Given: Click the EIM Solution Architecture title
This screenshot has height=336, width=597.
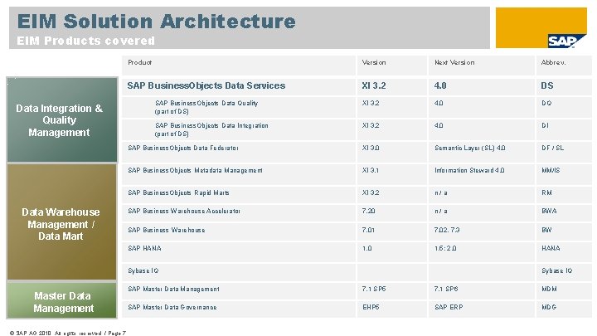Looking at the screenshot, I should click(156, 21).
